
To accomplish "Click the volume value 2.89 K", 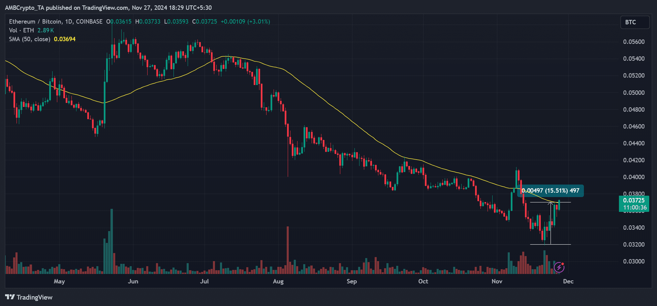I will click(x=45, y=30).
